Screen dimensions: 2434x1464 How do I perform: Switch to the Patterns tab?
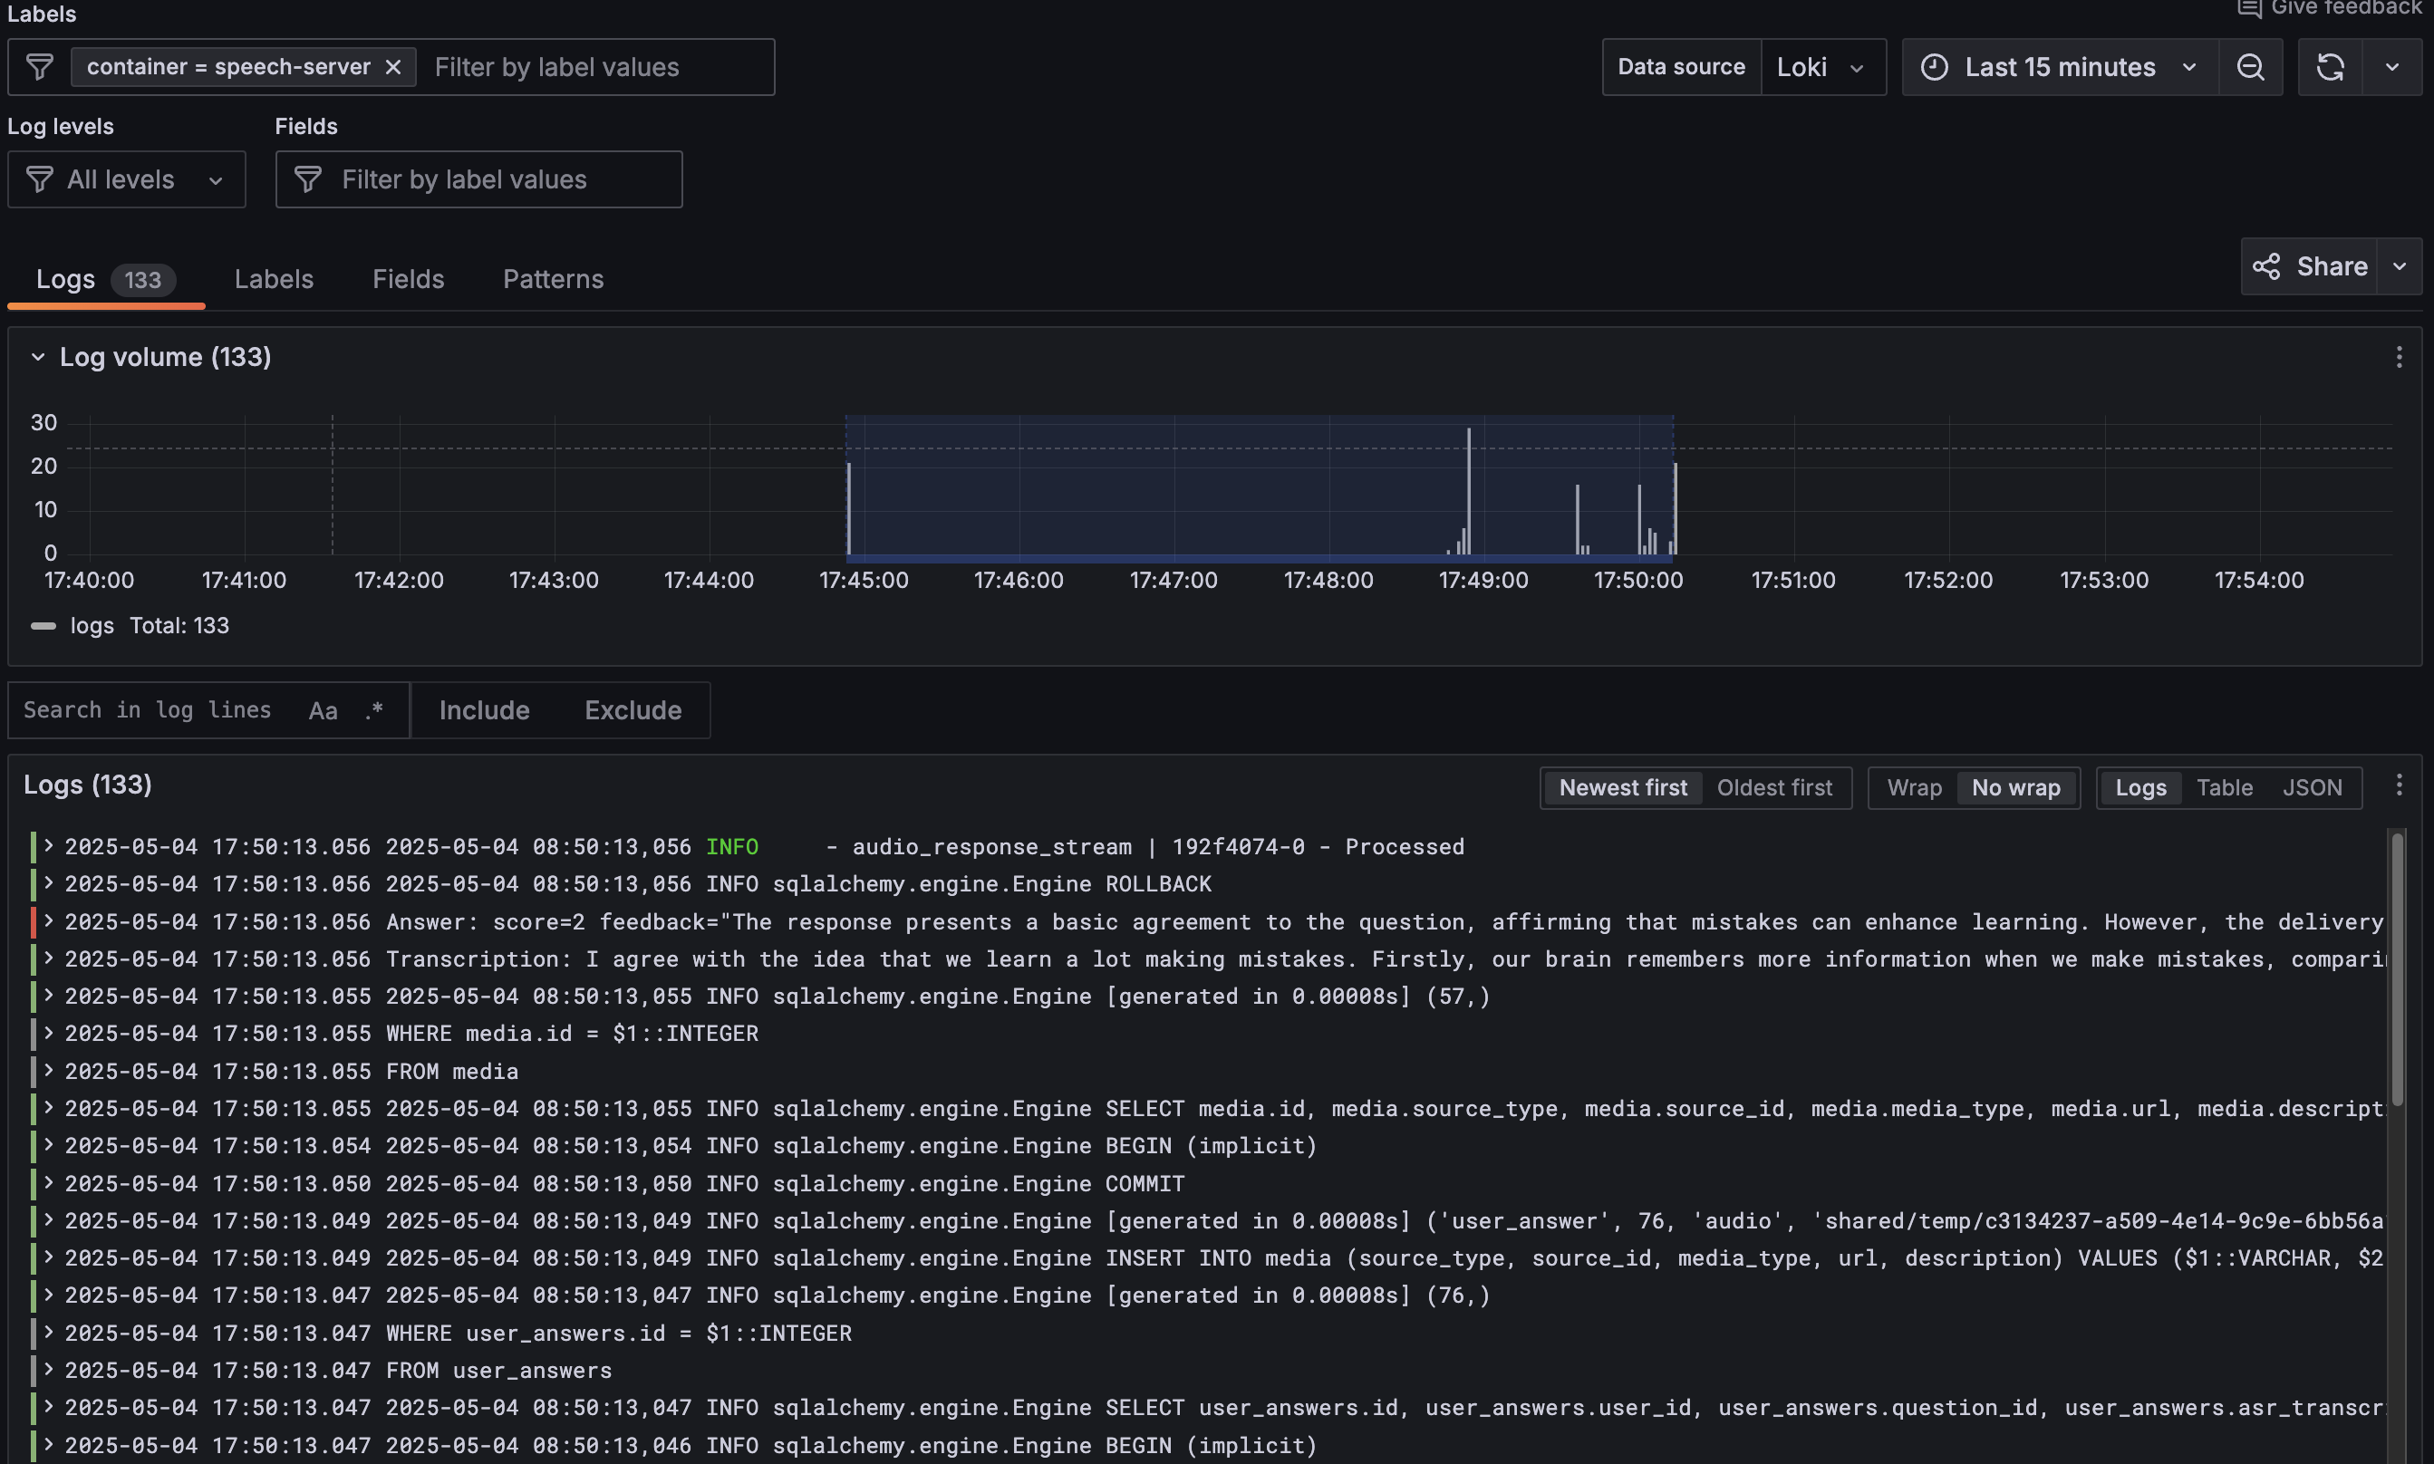554,279
